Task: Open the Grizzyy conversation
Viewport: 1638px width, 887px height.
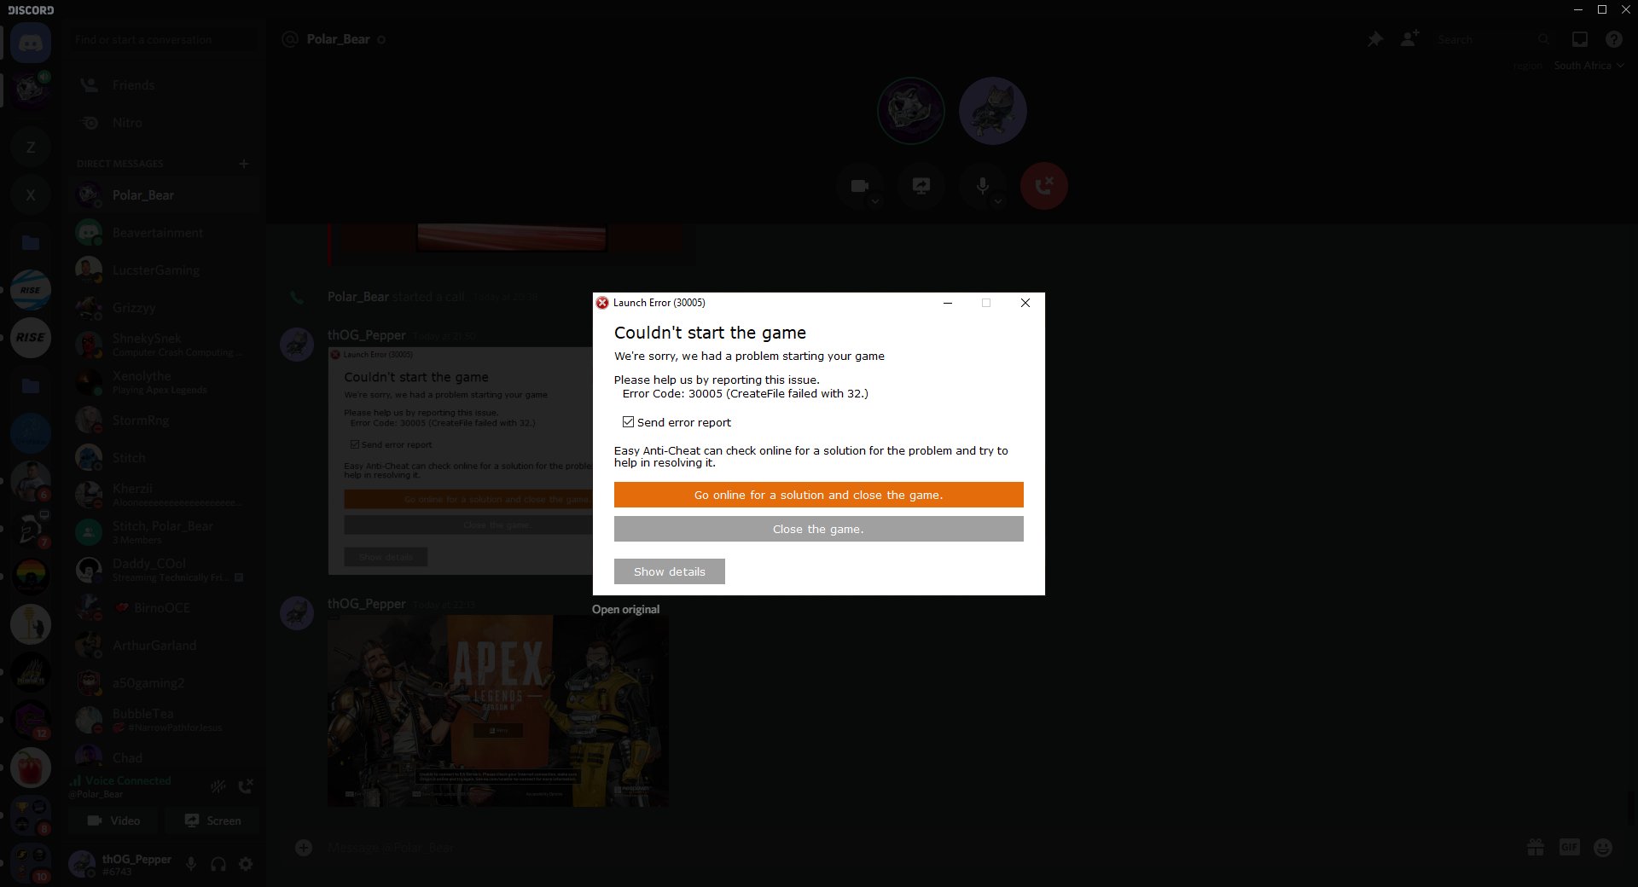Action: [x=162, y=308]
